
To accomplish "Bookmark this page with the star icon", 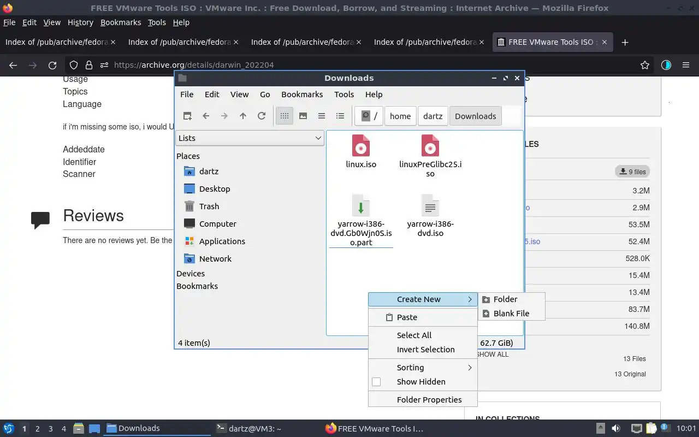I will (645, 65).
